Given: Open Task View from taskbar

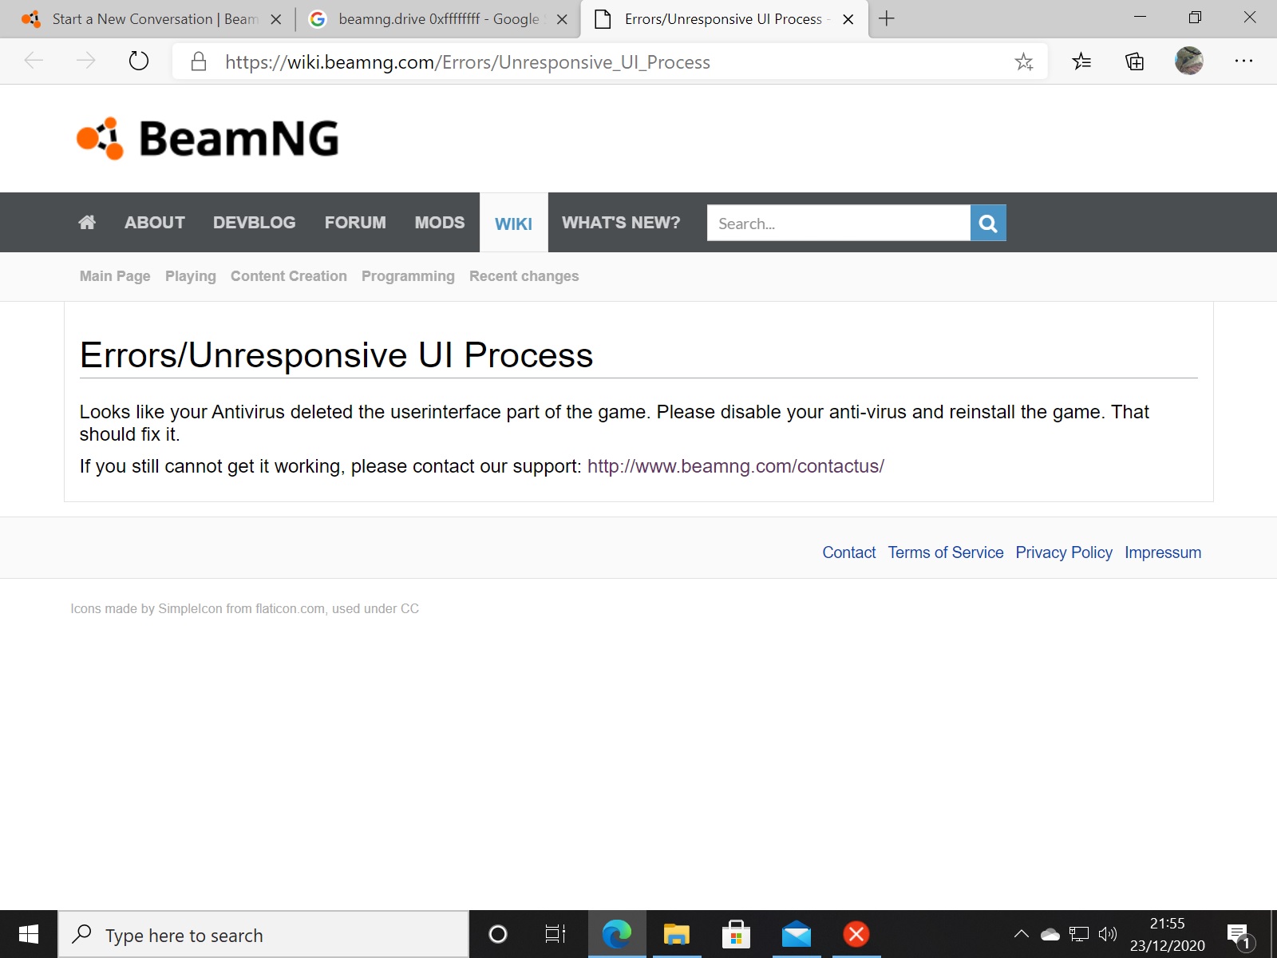Looking at the screenshot, I should pos(555,934).
